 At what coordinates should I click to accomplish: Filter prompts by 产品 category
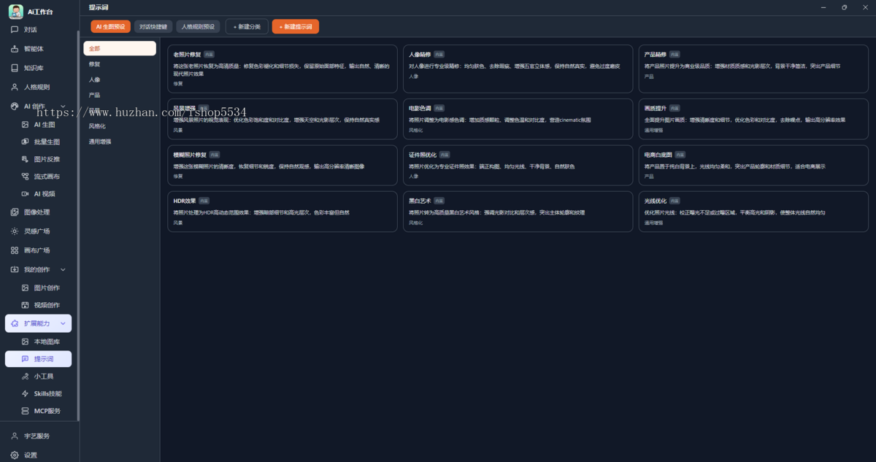pyautogui.click(x=120, y=95)
